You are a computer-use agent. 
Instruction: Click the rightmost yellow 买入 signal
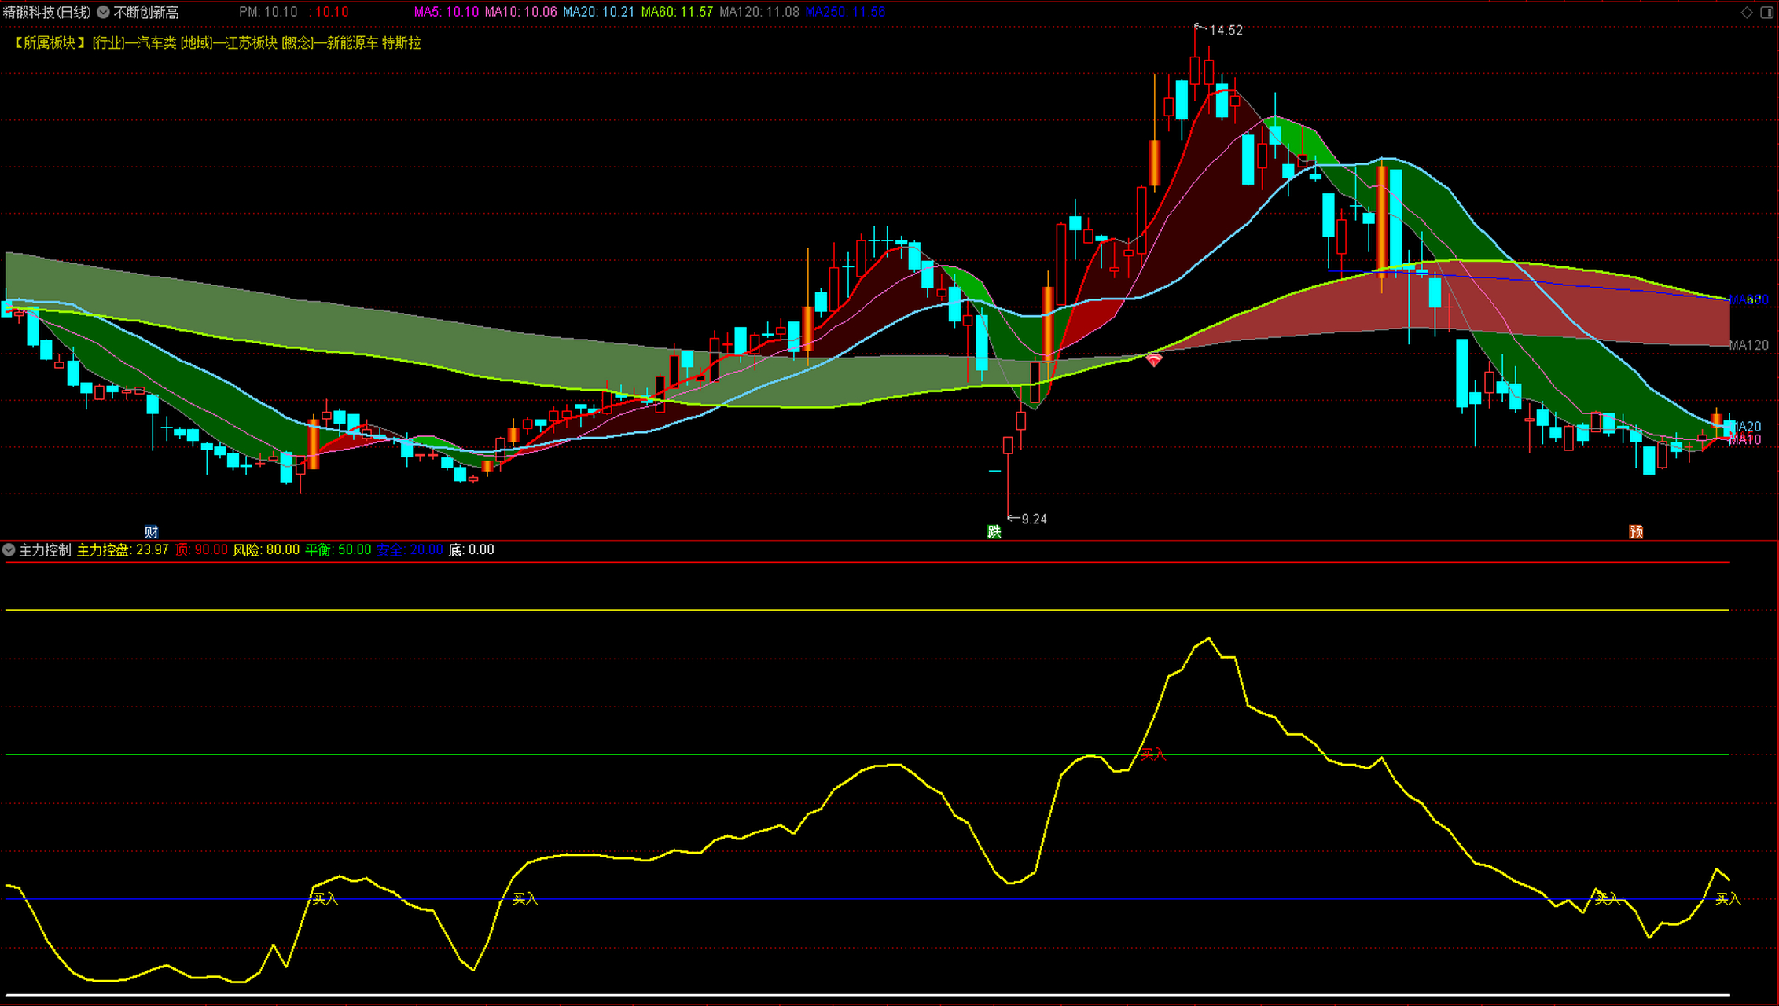pos(1728,899)
